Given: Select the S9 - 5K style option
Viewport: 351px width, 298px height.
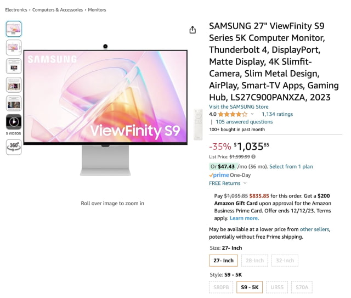Looking at the screenshot, I should [250, 287].
